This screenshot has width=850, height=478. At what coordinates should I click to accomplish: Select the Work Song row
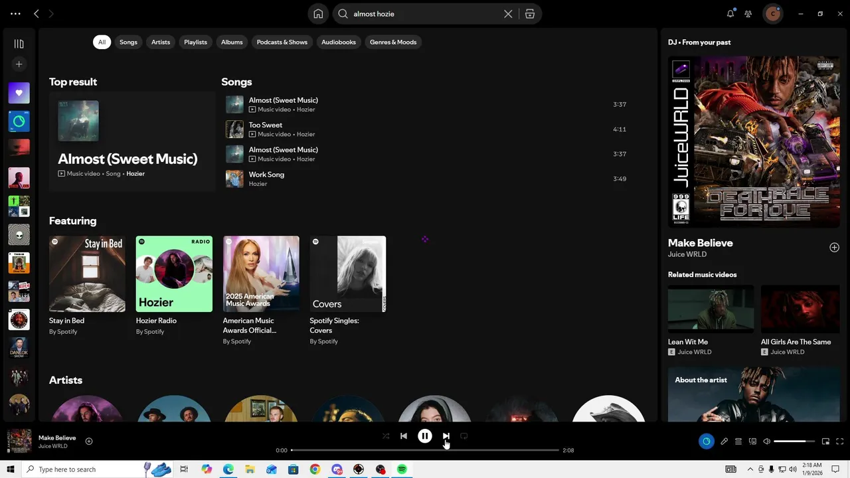click(427, 179)
